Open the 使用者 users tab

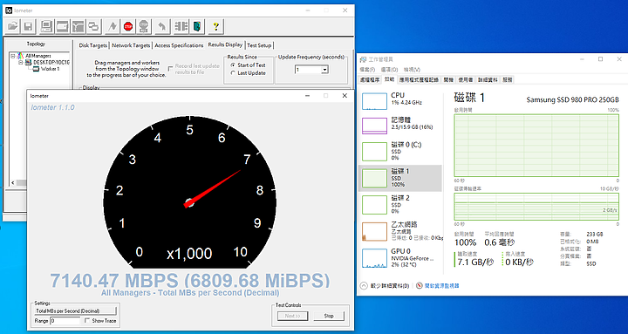pos(466,79)
